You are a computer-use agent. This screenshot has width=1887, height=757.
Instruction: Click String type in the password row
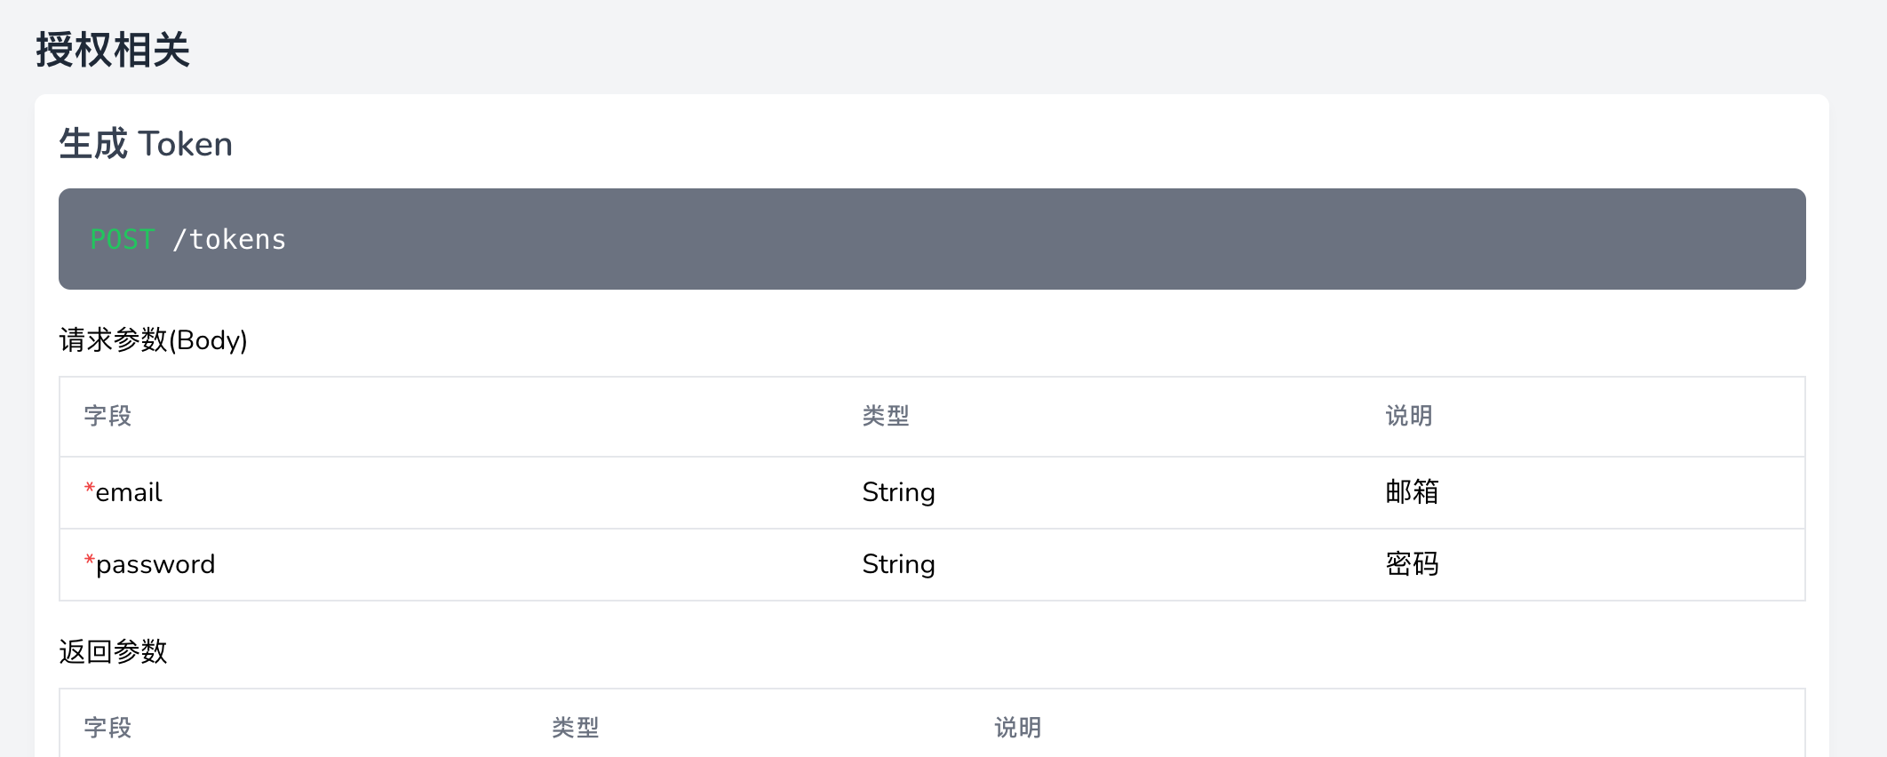tap(898, 564)
